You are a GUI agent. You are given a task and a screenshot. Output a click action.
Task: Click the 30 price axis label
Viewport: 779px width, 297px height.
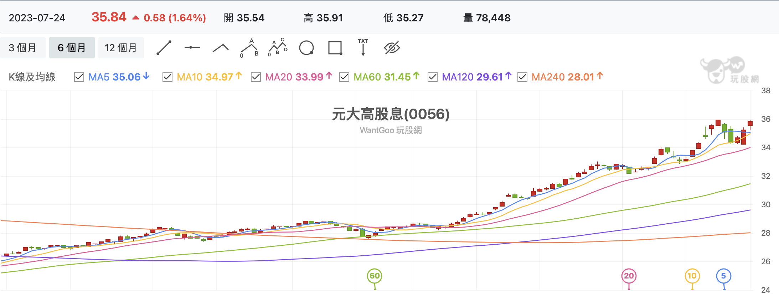coord(766,204)
